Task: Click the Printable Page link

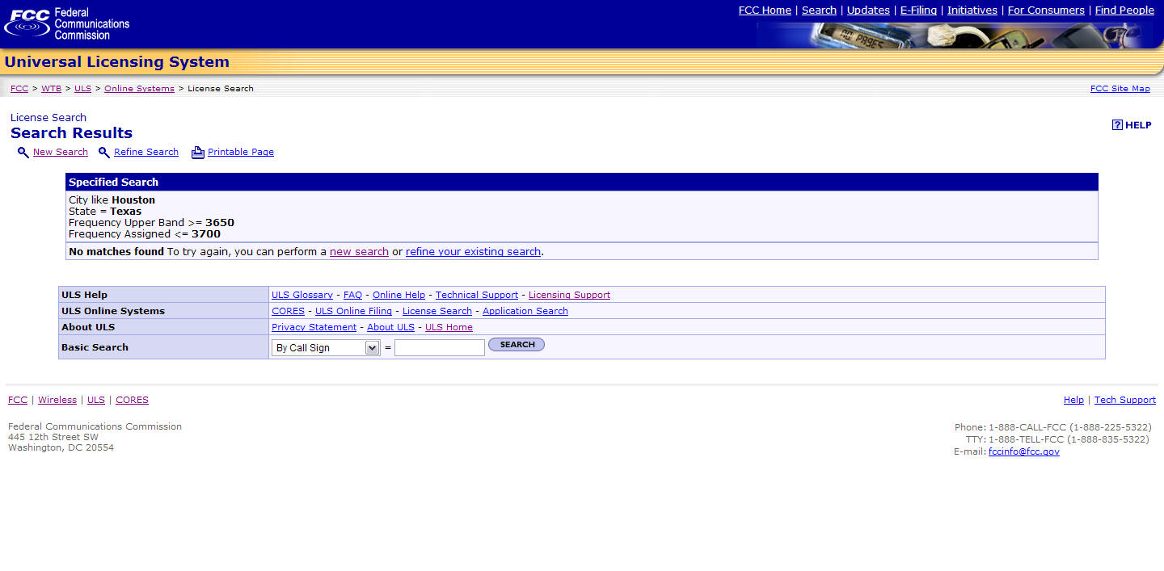Action: tap(241, 152)
